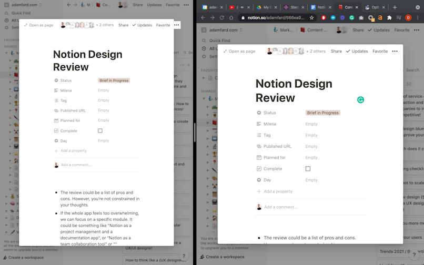The height and width of the screenshot is (265, 424).
Task: Click Share in the right modal header
Action: (x=336, y=51)
